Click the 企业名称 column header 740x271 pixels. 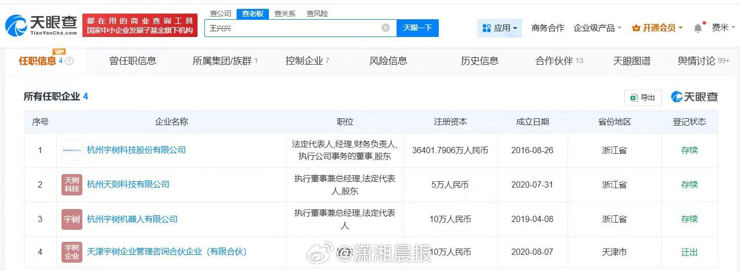pyautogui.click(x=171, y=122)
